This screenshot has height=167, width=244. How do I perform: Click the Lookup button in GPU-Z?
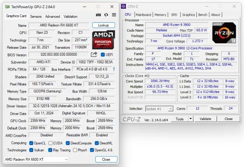tap(103, 25)
